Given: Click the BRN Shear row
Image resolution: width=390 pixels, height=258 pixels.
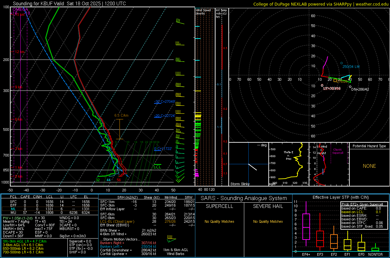Looking at the screenshot, I should point(128,230).
